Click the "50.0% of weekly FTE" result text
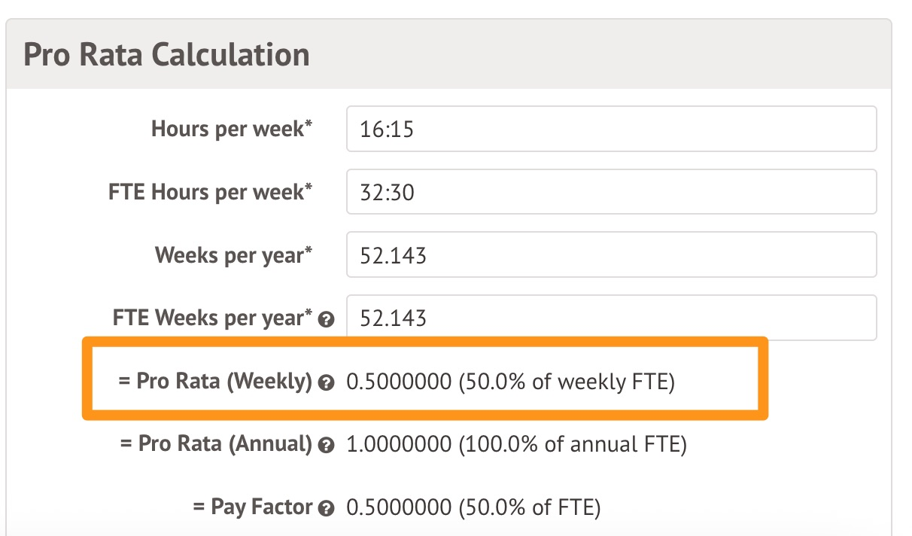912x536 pixels. point(567,382)
